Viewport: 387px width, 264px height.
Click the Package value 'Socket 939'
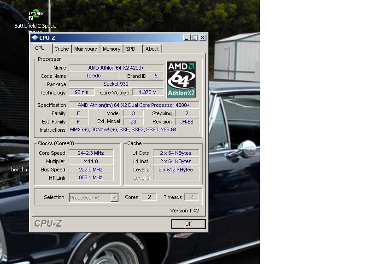pos(116,84)
